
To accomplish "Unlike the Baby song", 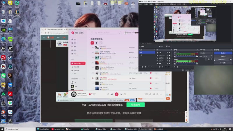I will [x=151, y=83].
